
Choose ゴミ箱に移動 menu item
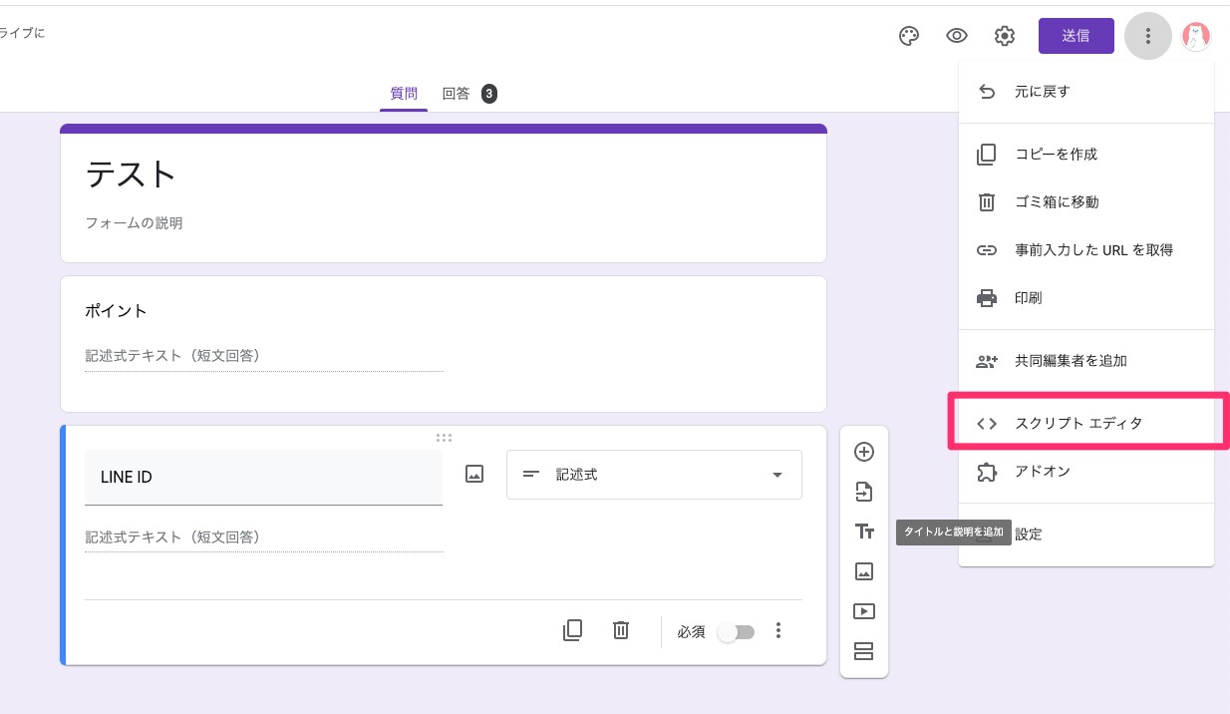pyautogui.click(x=1086, y=202)
